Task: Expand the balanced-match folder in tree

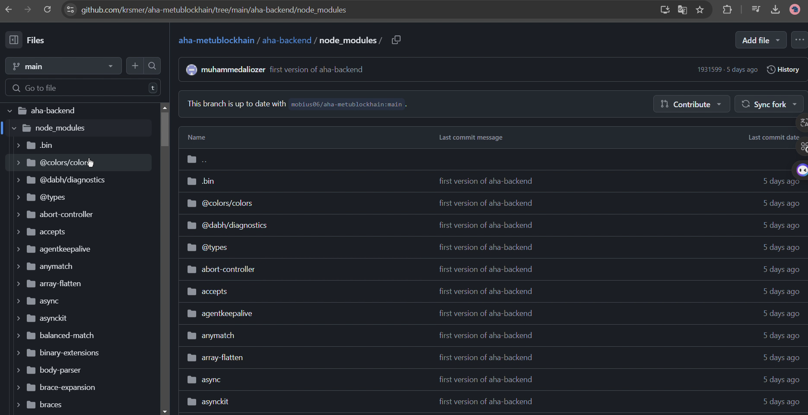Action: (19, 335)
